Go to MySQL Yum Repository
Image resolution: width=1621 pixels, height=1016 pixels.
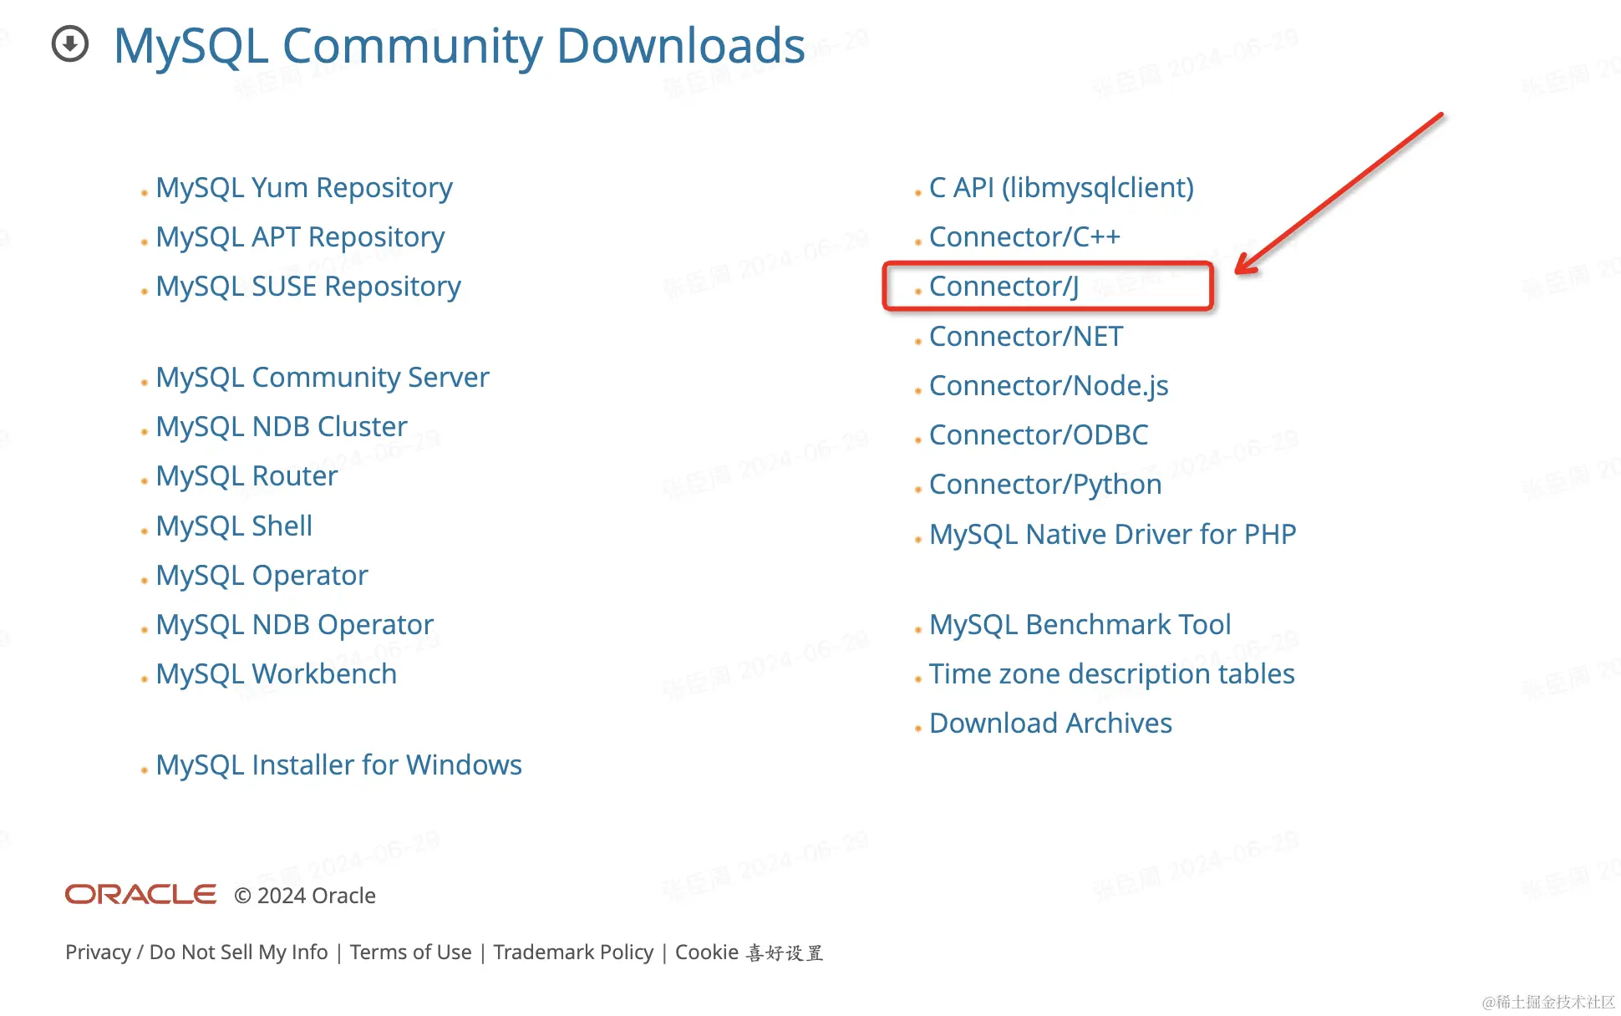pyautogui.click(x=303, y=188)
